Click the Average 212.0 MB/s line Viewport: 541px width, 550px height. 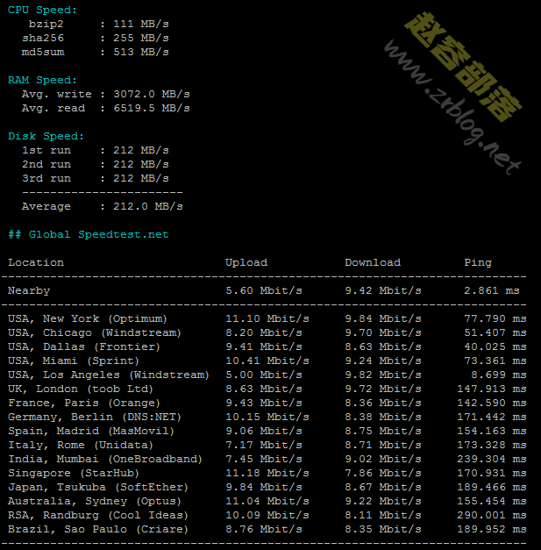(x=103, y=206)
